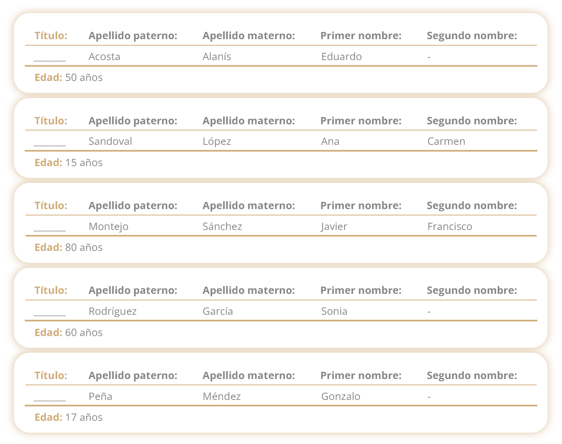The height and width of the screenshot is (444, 562).
Task: Select the surname Rodríguez
Action: click(x=112, y=311)
